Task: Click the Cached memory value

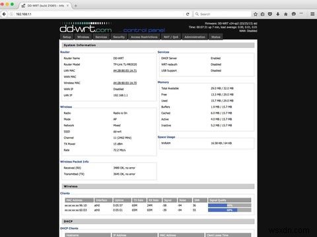Action: click(x=221, y=113)
